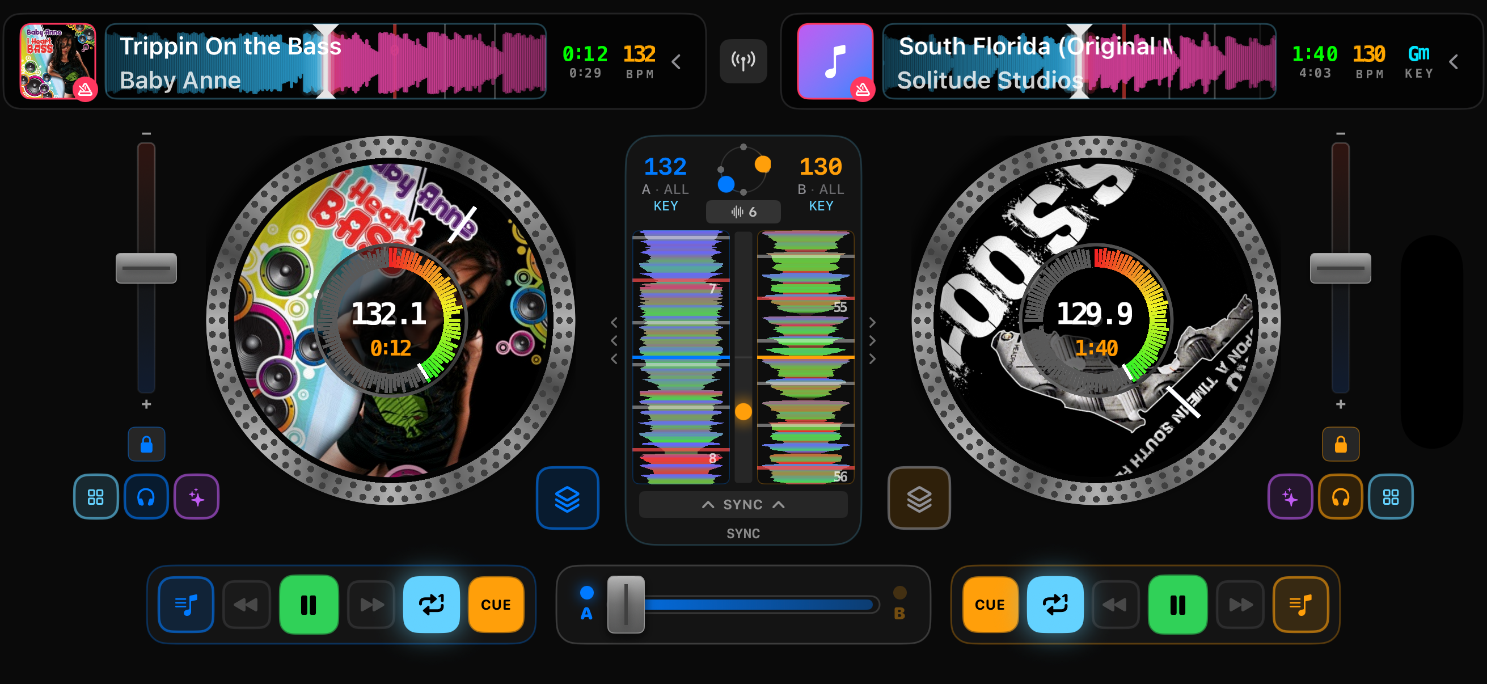Click the SYNC label at panel bottom

[743, 533]
